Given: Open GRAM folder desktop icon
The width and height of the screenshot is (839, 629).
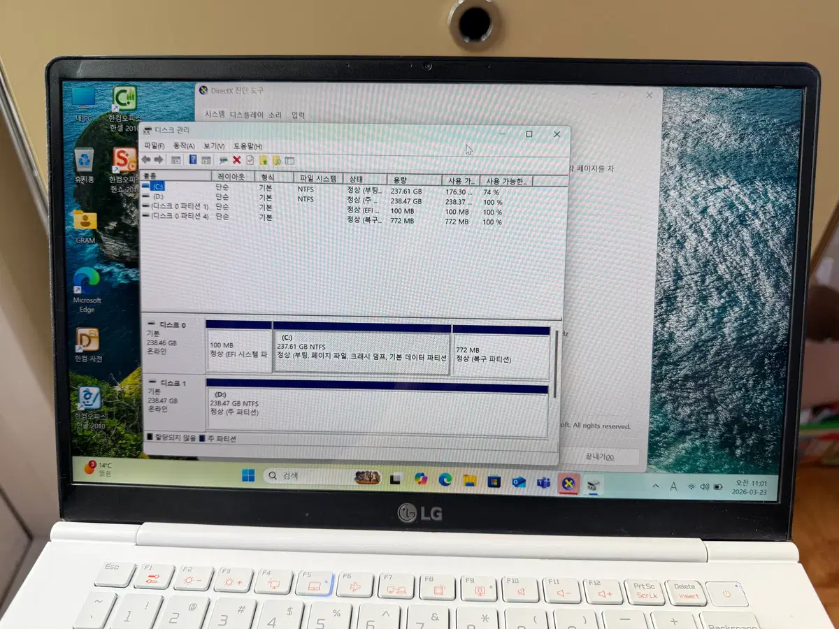Looking at the screenshot, I should (x=85, y=226).
